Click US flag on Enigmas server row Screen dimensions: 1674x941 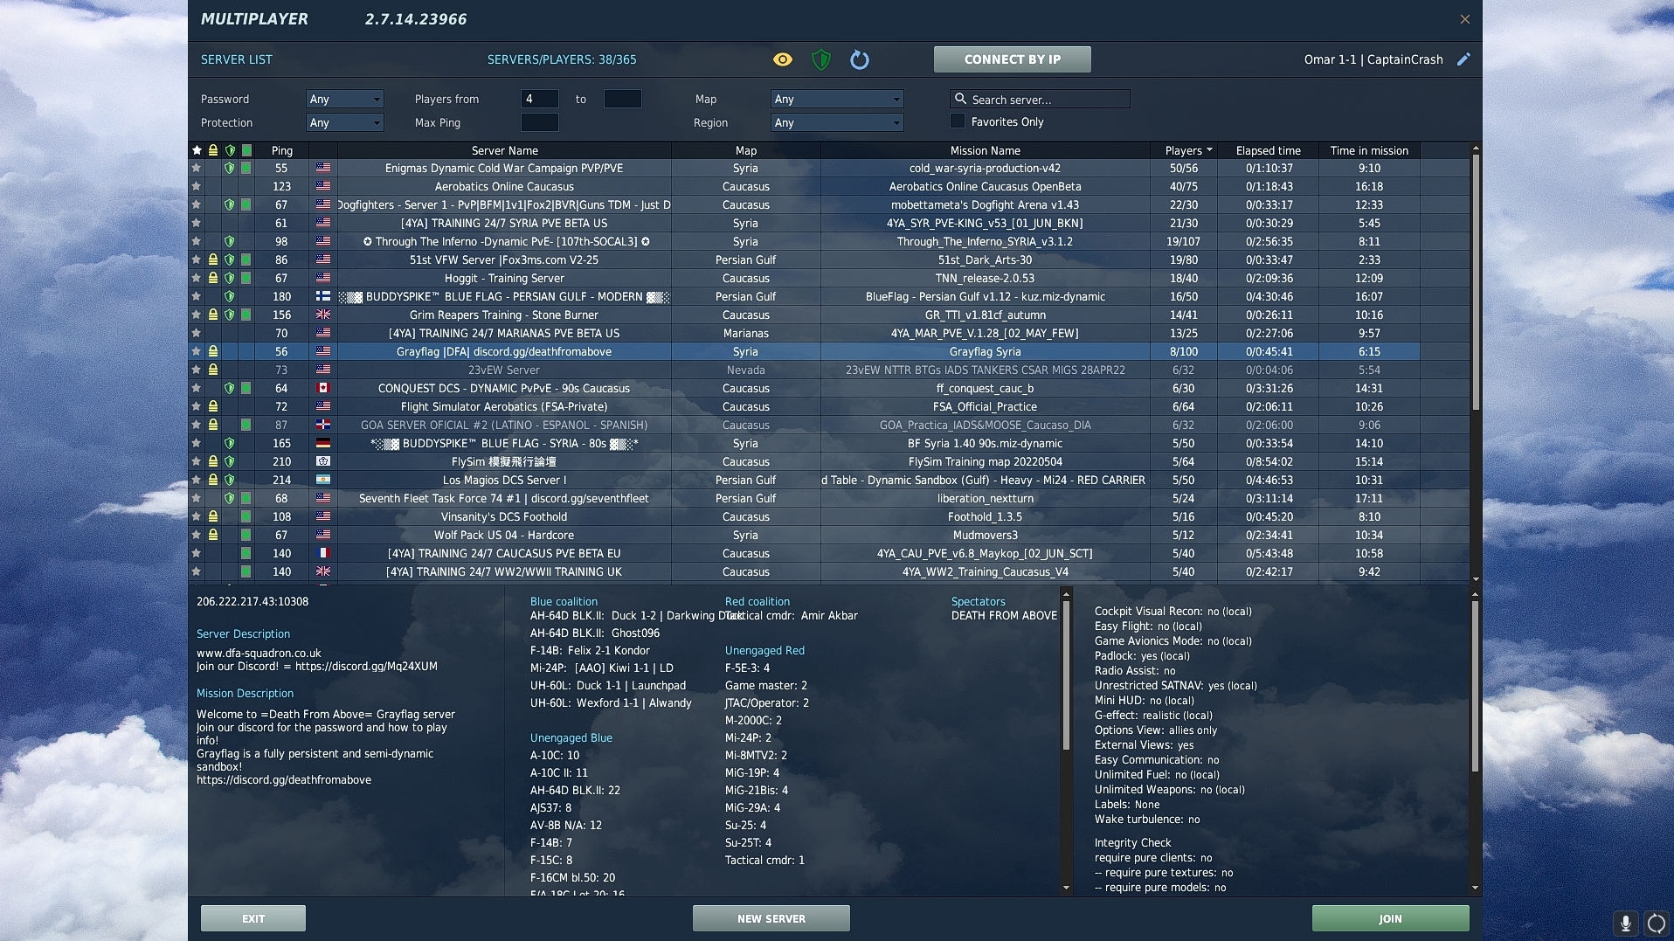click(323, 168)
